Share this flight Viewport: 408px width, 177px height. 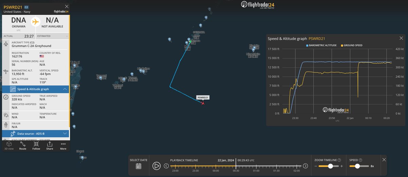point(50,145)
